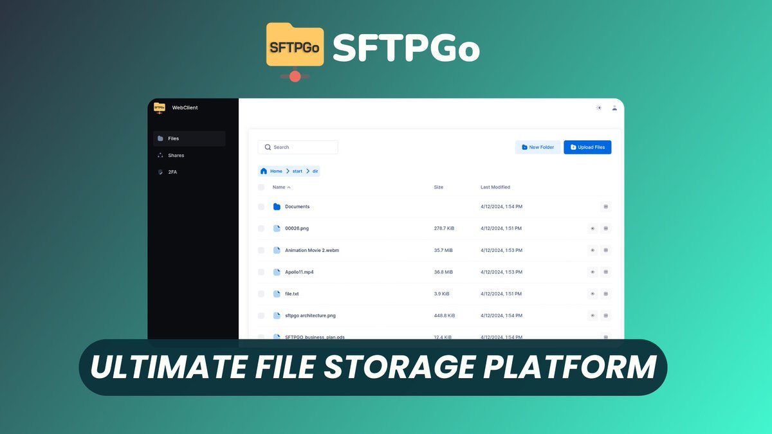
Task: Open the actions menu for sftpgo architecture.png
Action: [605, 316]
